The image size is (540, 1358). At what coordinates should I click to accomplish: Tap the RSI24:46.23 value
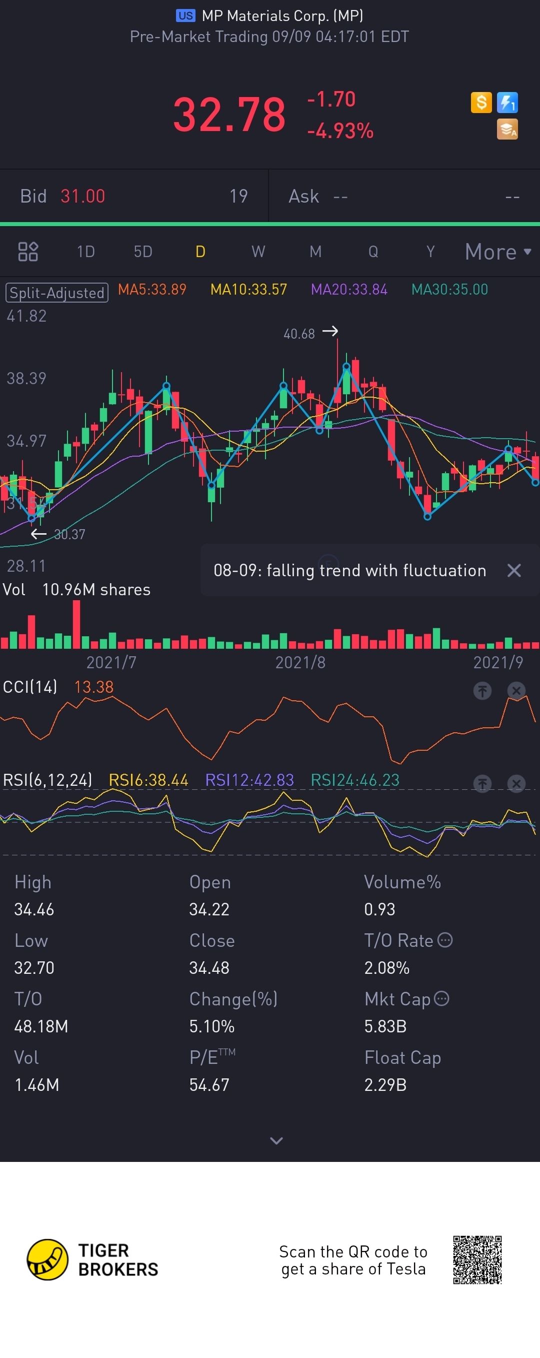coord(355,780)
